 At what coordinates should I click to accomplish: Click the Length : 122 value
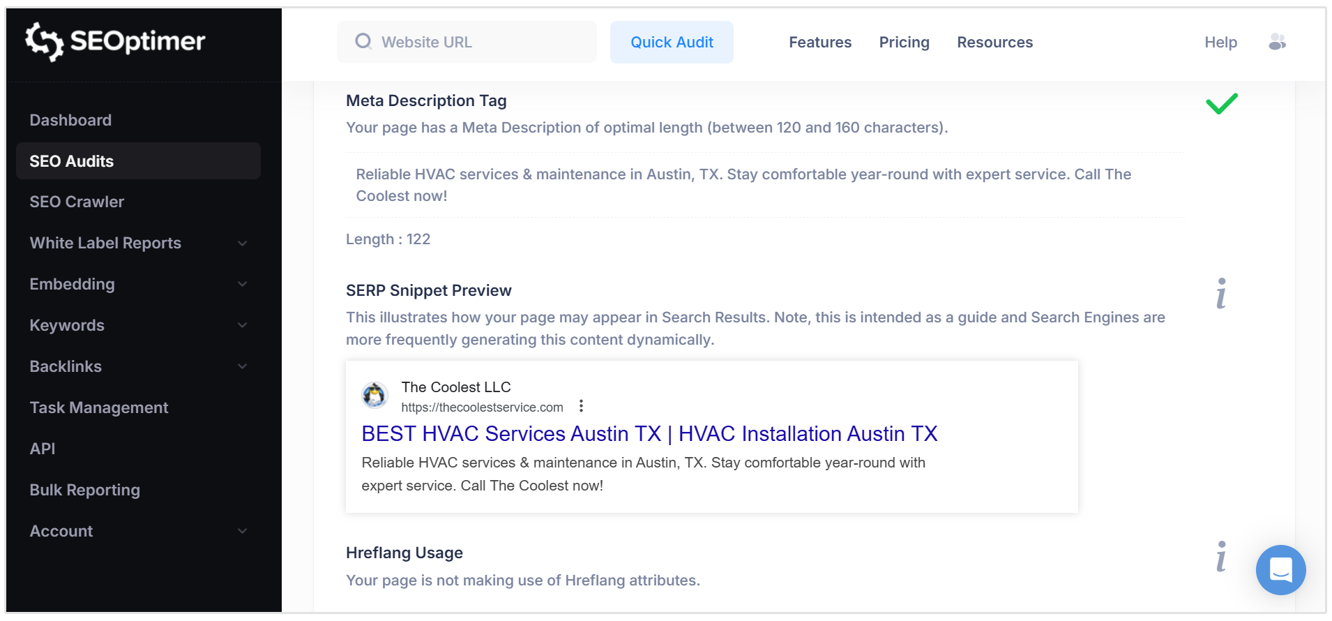388,239
